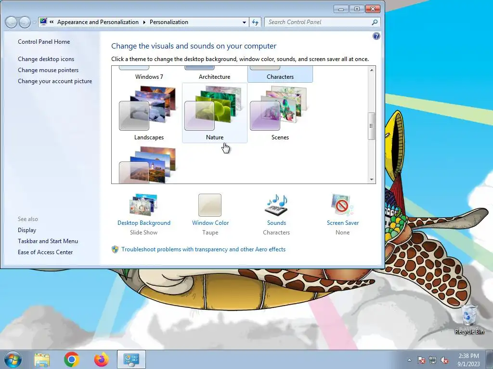The height and width of the screenshot is (369, 493).
Task: Click the Control Panel icon in address bar
Action: point(43,22)
